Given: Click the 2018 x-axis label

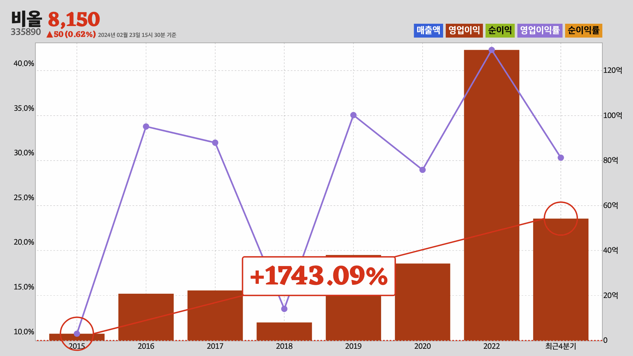Looking at the screenshot, I should click(x=284, y=346).
